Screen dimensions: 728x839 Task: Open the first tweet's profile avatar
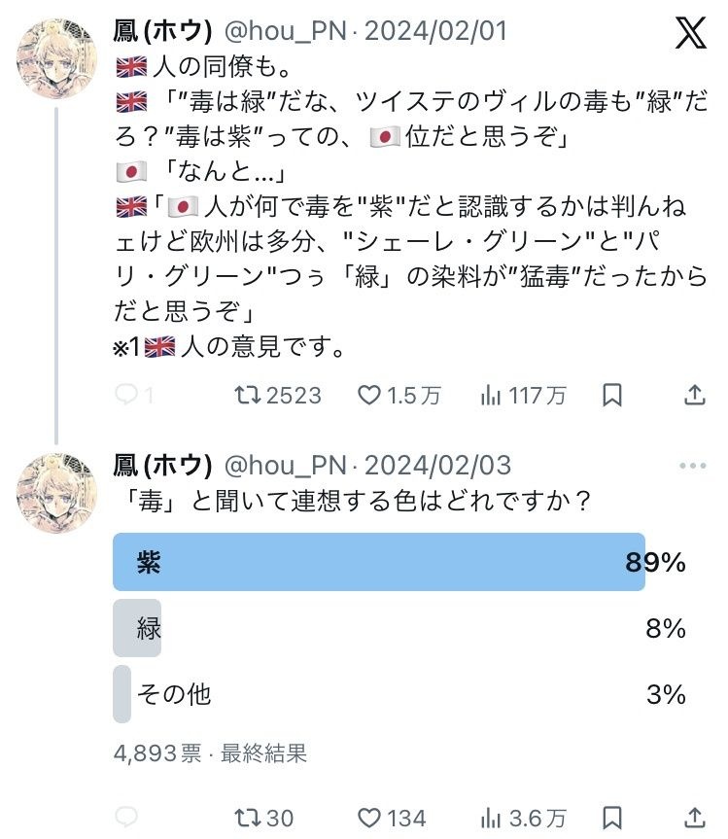pos(55,55)
